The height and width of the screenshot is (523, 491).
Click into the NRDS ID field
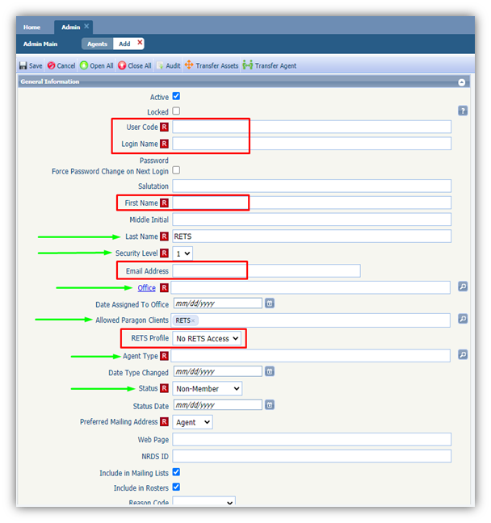(312, 456)
